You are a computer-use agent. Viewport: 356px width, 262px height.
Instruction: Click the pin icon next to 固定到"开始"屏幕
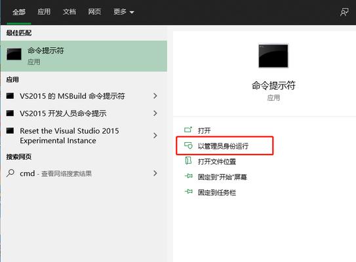[188, 176]
